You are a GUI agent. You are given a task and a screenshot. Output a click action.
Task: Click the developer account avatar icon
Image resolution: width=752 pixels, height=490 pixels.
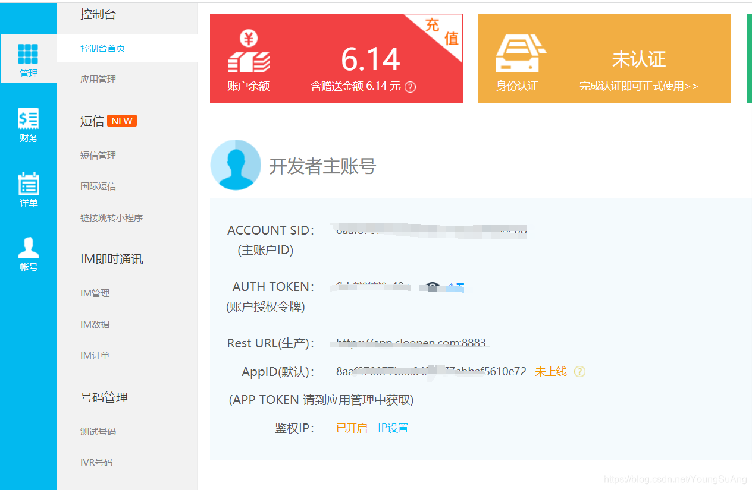tap(236, 165)
